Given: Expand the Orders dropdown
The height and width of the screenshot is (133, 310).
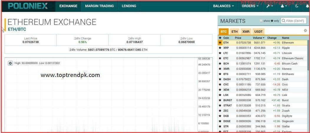Looking at the screenshot, I should [x=250, y=6].
